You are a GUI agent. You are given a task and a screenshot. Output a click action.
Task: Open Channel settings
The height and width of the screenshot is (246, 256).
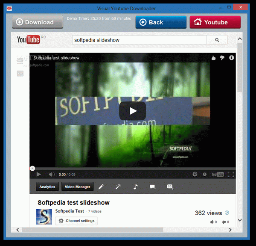tap(76, 221)
